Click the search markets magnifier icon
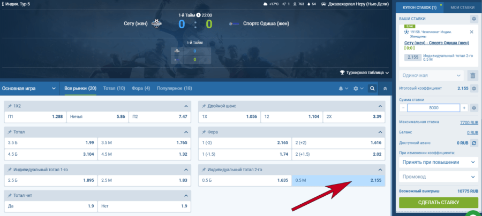Viewport: 482px width, 216px height. (x=372, y=89)
